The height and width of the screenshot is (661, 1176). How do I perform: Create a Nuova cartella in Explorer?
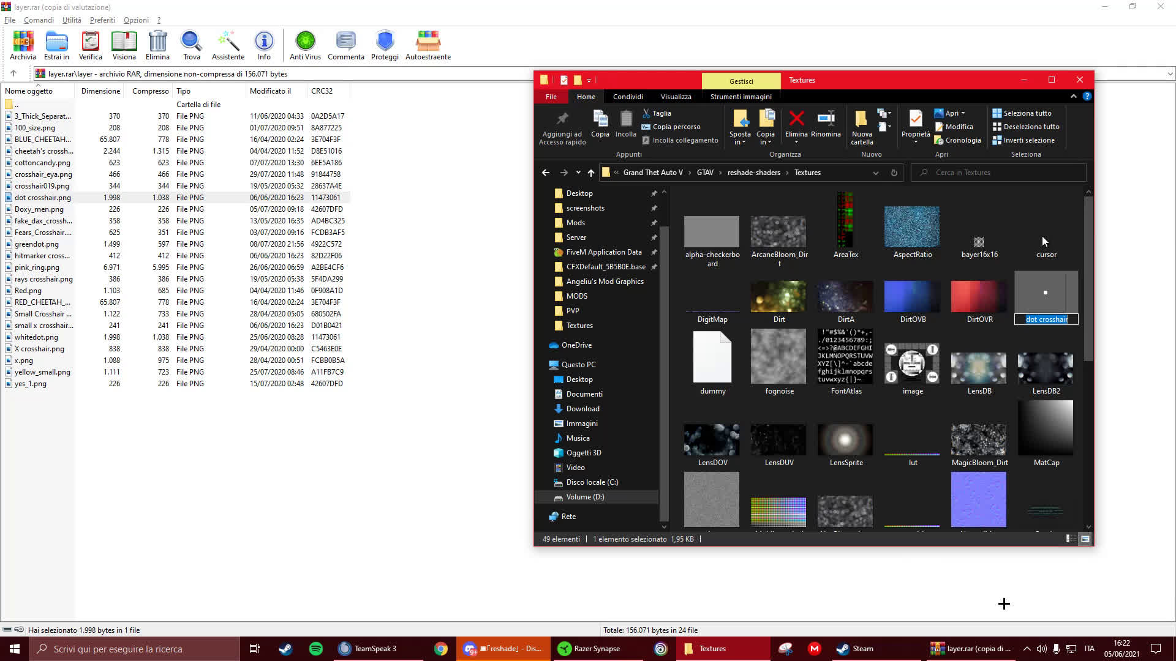(861, 125)
